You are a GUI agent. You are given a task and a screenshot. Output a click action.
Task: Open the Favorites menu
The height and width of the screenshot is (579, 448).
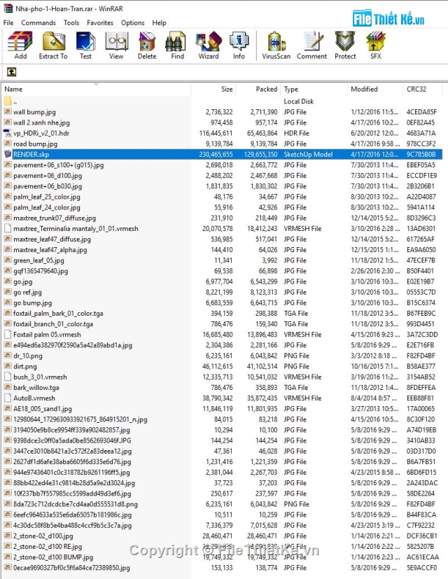[x=100, y=23]
